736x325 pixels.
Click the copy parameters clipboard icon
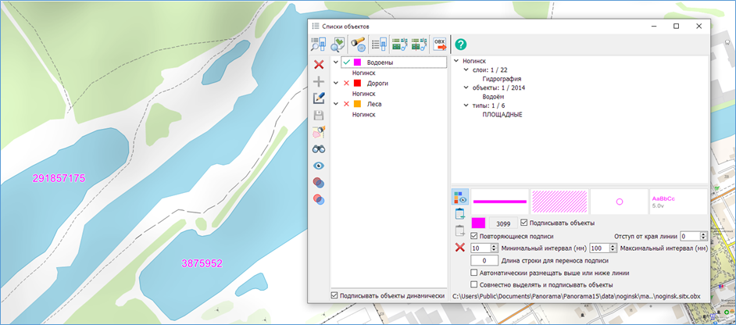(x=460, y=214)
